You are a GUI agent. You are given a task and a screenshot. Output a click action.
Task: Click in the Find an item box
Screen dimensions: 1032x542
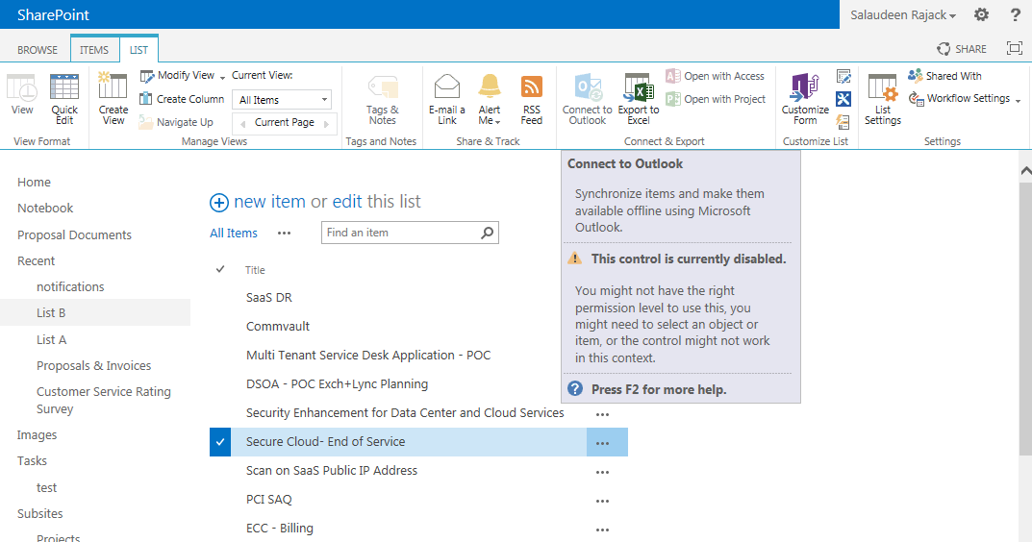401,233
